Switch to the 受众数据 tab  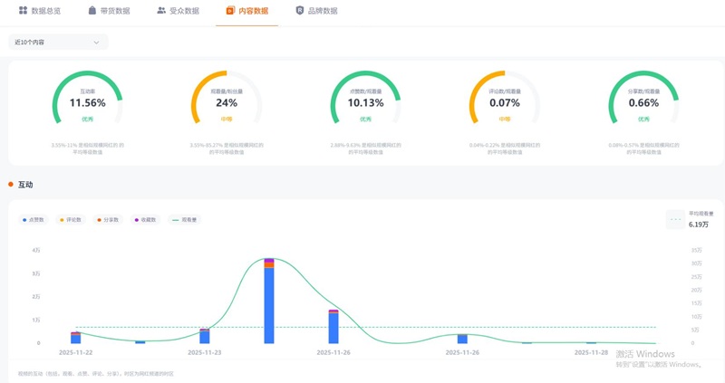[178, 11]
